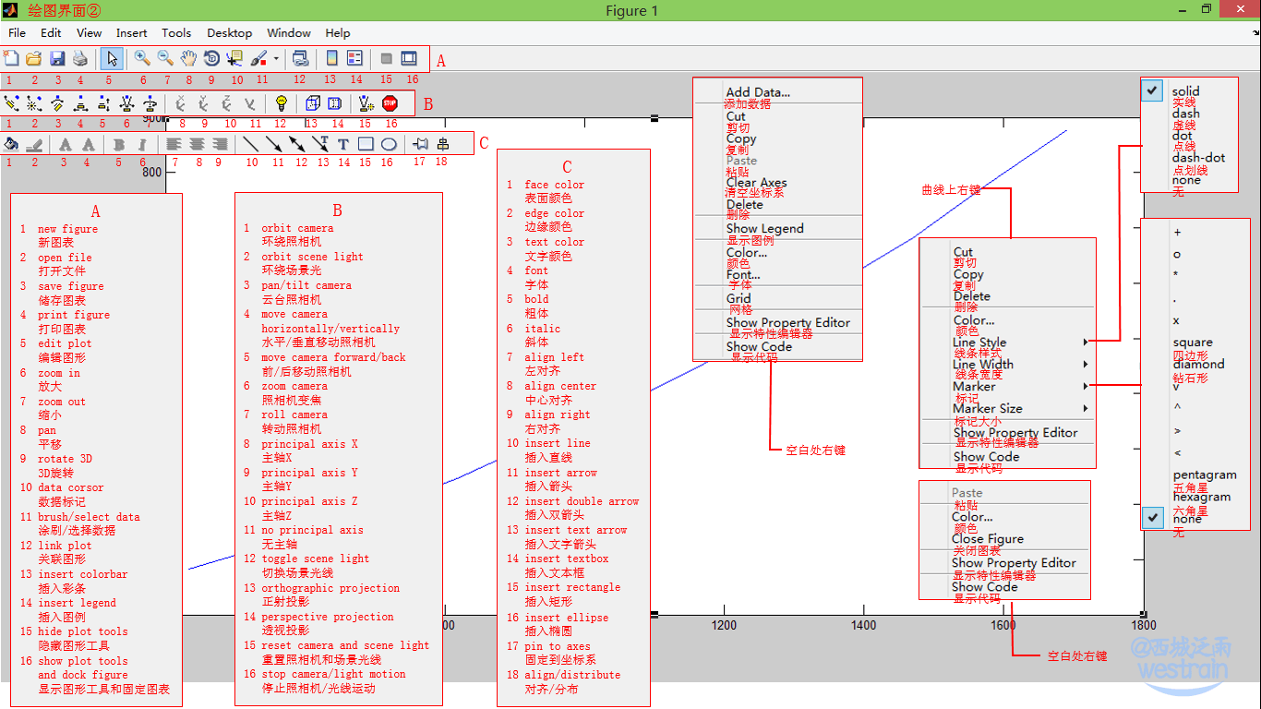Toggle the scene light in the camera toolbar
The width and height of the screenshot is (1261, 709).
(282, 103)
